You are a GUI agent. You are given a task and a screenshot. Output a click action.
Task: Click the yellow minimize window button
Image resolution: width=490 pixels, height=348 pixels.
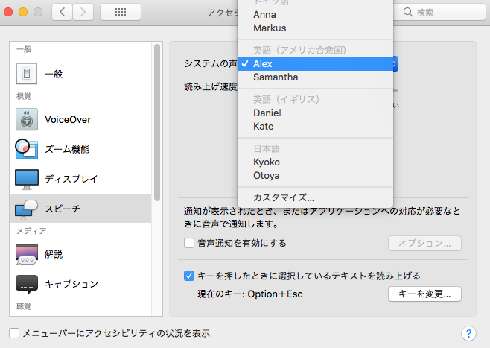pos(23,12)
